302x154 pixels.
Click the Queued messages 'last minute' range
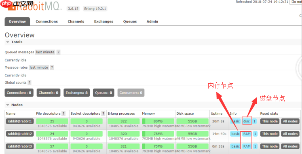tap(45, 52)
